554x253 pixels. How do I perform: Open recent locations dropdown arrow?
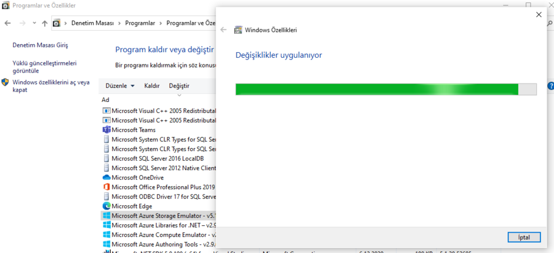[34, 23]
